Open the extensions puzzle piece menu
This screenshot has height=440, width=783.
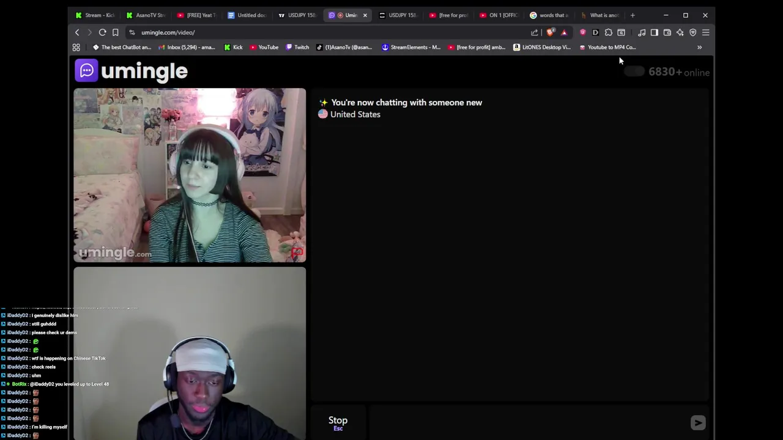pyautogui.click(x=609, y=32)
